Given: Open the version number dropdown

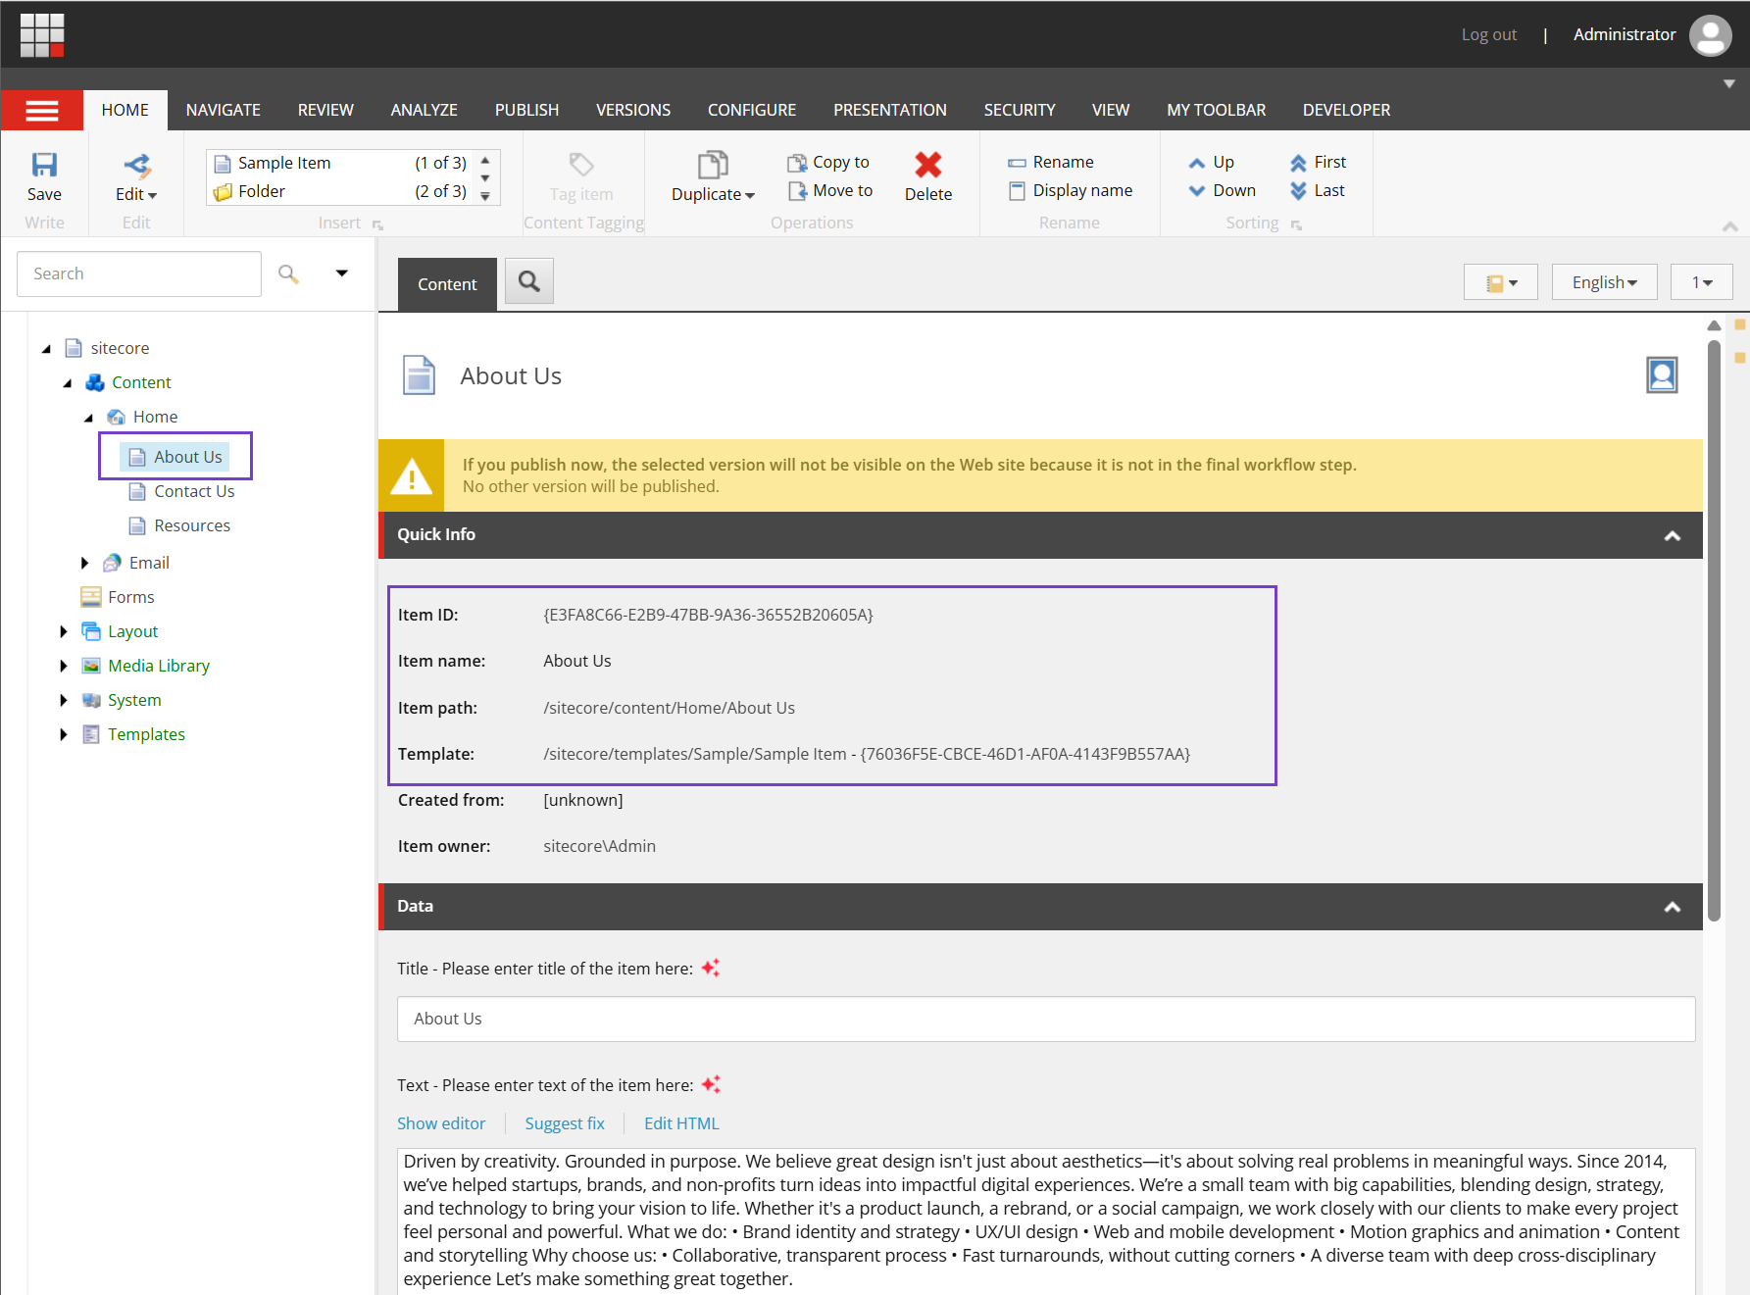Looking at the screenshot, I should [x=1702, y=282].
